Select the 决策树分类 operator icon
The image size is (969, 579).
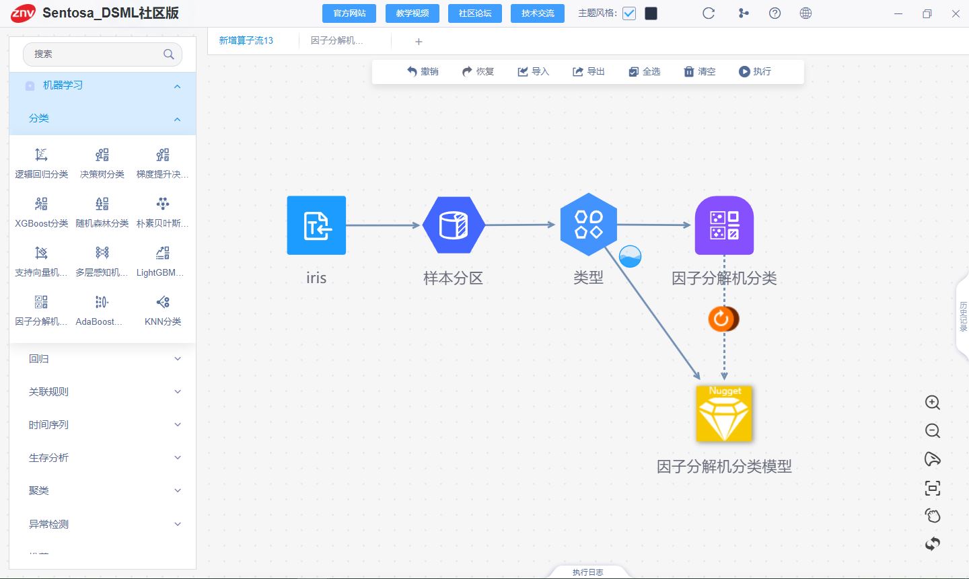pos(102,155)
